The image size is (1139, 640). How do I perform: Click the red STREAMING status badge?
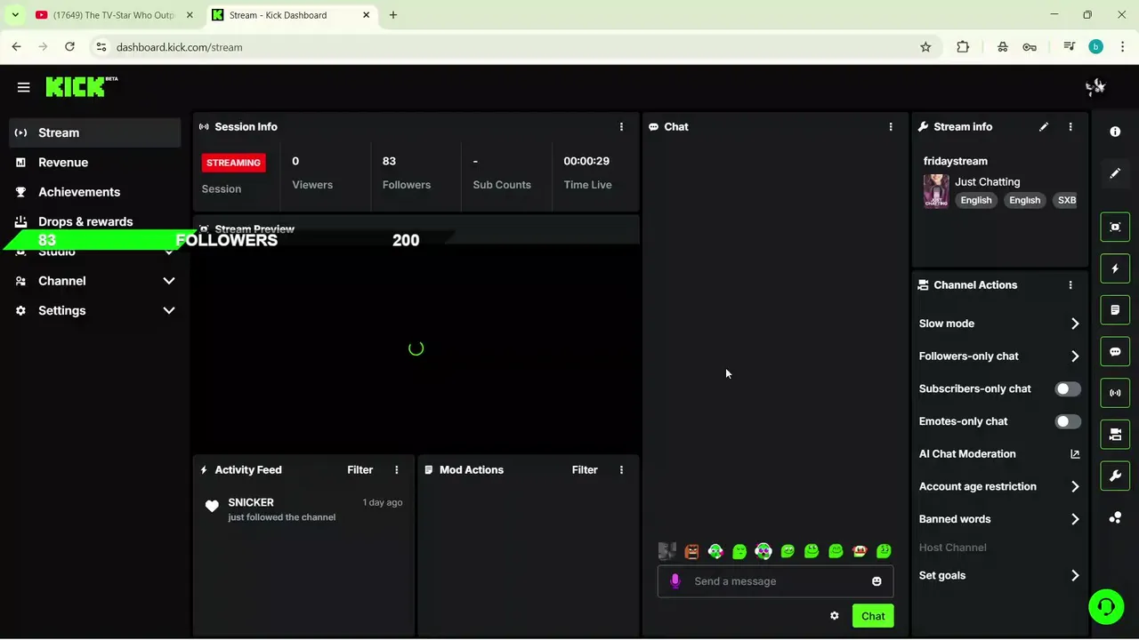(x=234, y=163)
